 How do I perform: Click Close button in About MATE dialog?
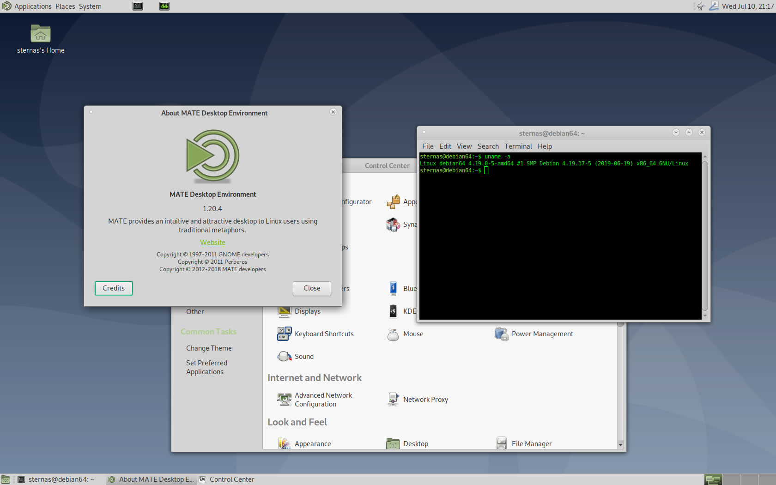pyautogui.click(x=312, y=288)
